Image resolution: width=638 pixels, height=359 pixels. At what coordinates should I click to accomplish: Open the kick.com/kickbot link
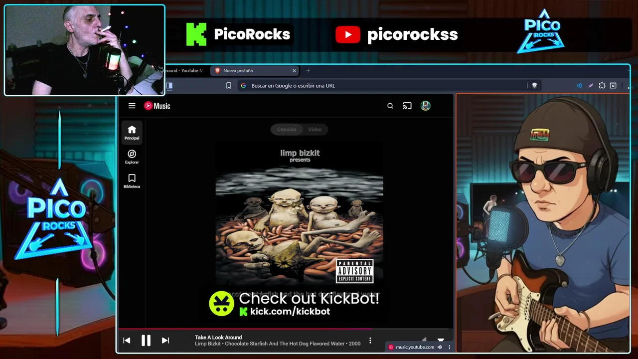(290, 311)
